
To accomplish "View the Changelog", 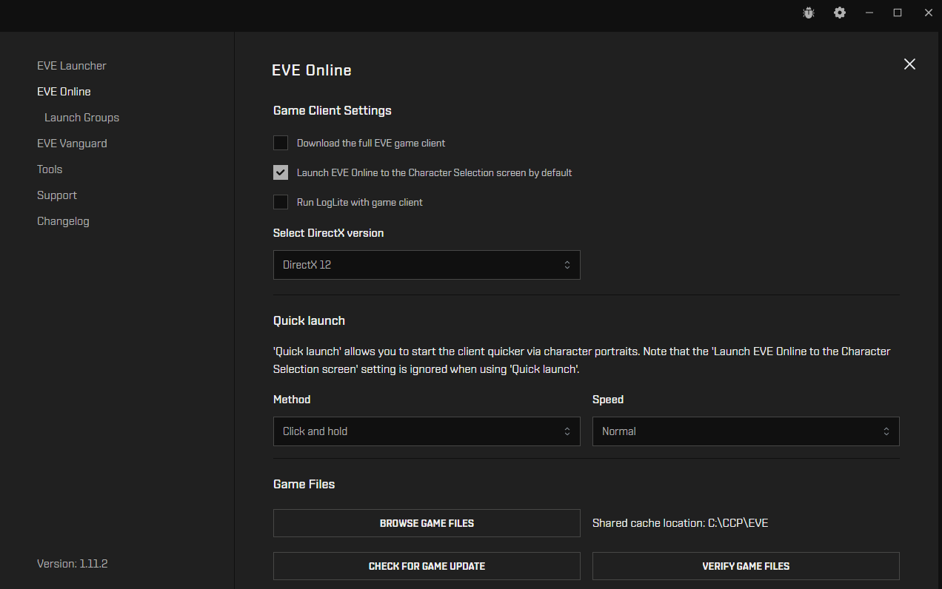I will pyautogui.click(x=63, y=221).
